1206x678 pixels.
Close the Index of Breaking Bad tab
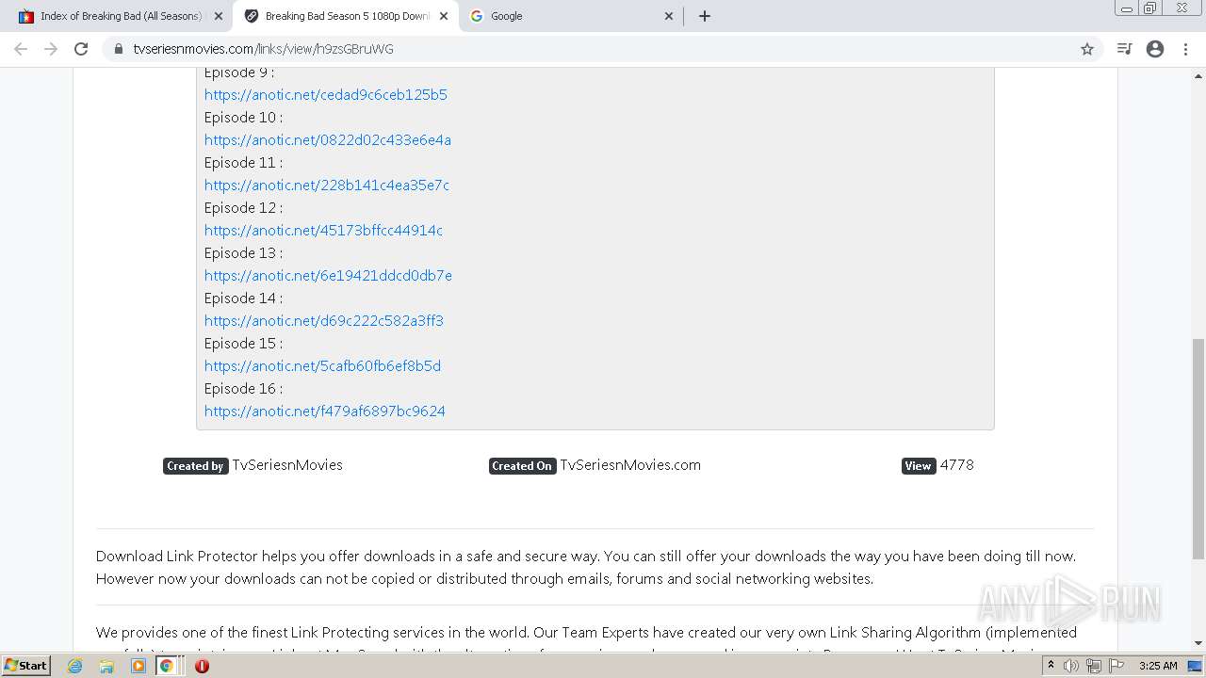tap(219, 16)
